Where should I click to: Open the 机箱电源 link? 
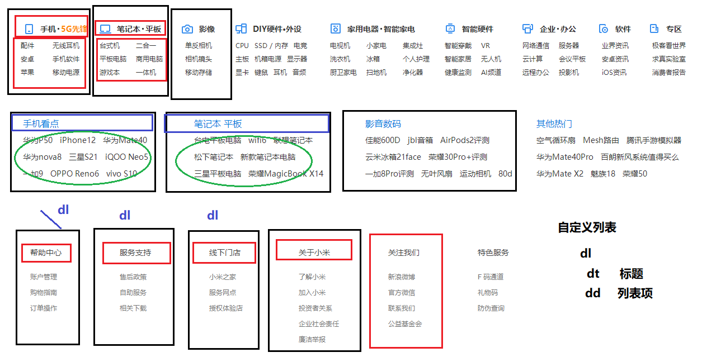pos(268,59)
